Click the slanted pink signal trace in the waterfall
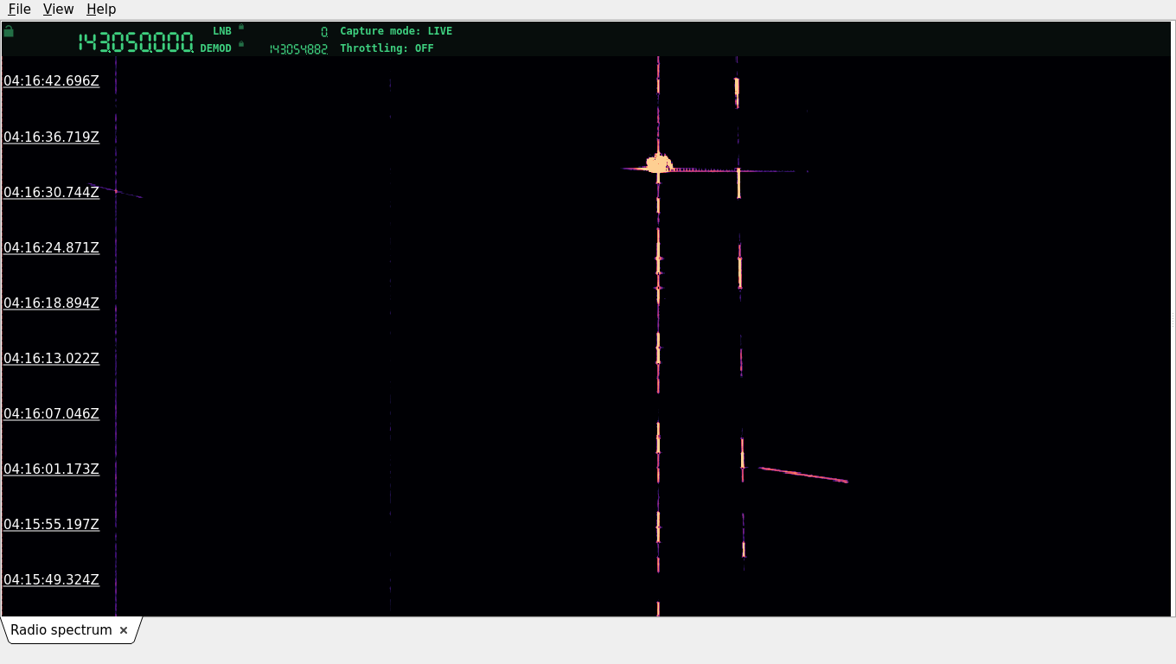This screenshot has width=1176, height=664. pos(803,475)
